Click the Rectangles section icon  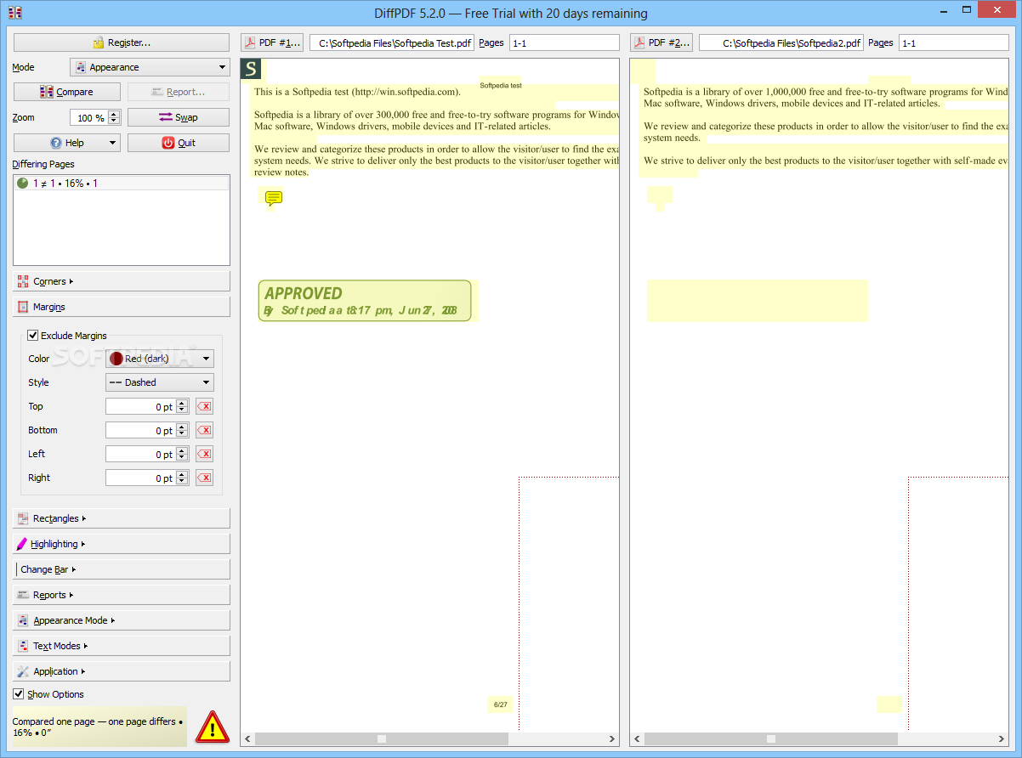point(23,518)
